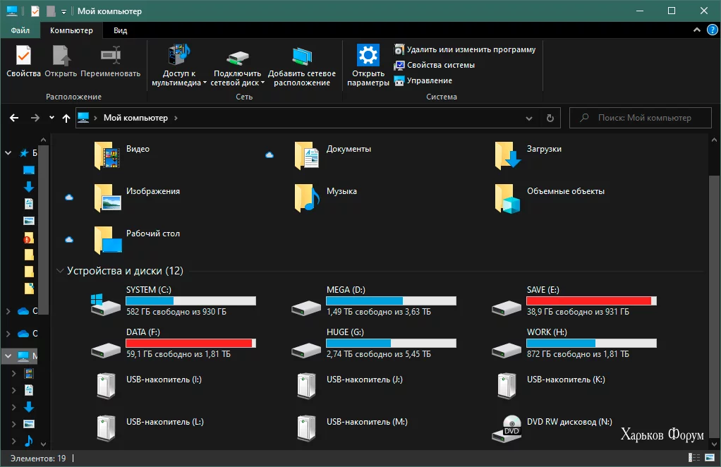This screenshot has height=467, width=721.
Task: Open the DVD RW дисковод (N:) drive
Action: tap(511, 427)
